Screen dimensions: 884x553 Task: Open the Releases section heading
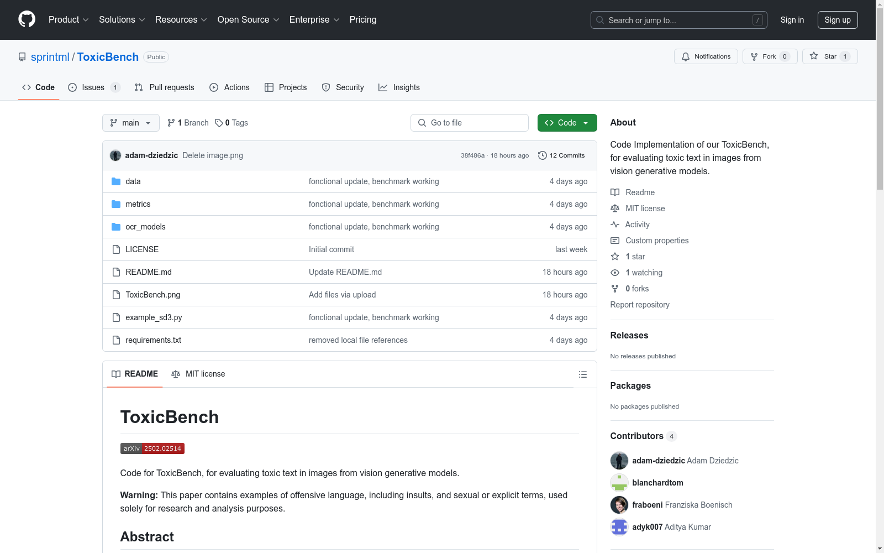pyautogui.click(x=629, y=335)
